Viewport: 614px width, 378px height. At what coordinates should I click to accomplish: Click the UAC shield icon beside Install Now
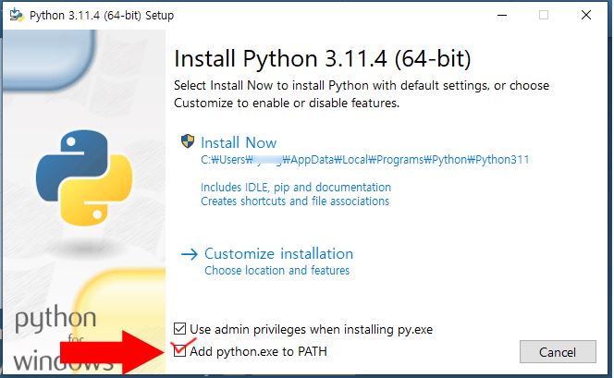pyautogui.click(x=188, y=141)
